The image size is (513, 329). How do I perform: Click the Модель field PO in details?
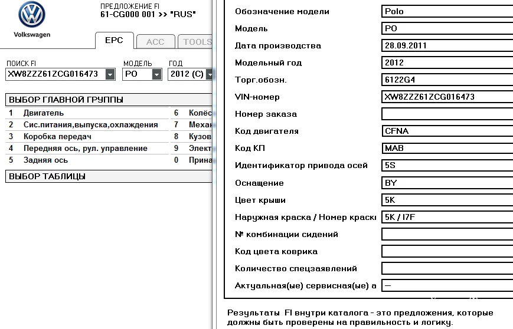447,28
